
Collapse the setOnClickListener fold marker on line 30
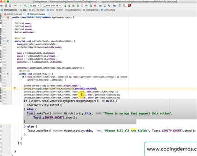[11, 68]
